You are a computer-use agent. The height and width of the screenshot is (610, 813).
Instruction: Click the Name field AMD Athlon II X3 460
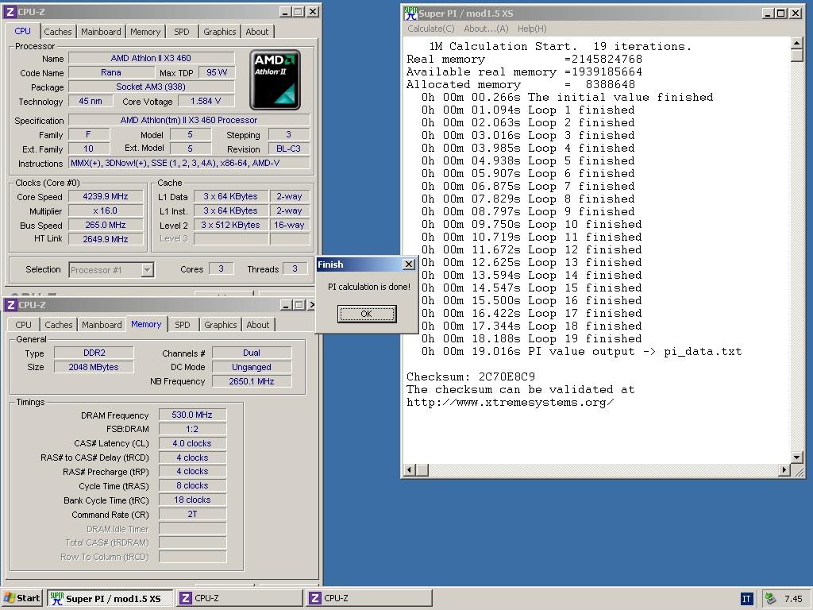[x=151, y=58]
